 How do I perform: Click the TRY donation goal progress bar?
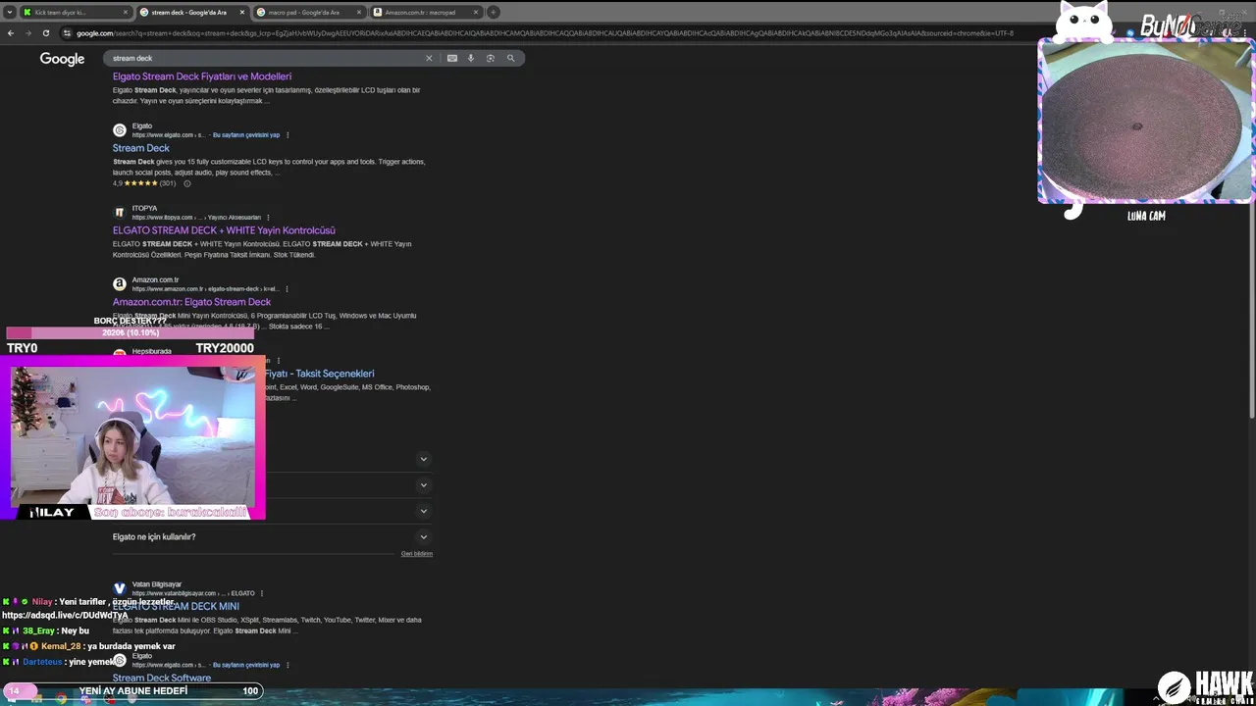pyautogui.click(x=131, y=332)
